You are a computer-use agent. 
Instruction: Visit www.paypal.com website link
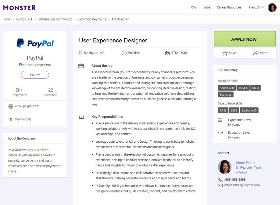pos(27,106)
